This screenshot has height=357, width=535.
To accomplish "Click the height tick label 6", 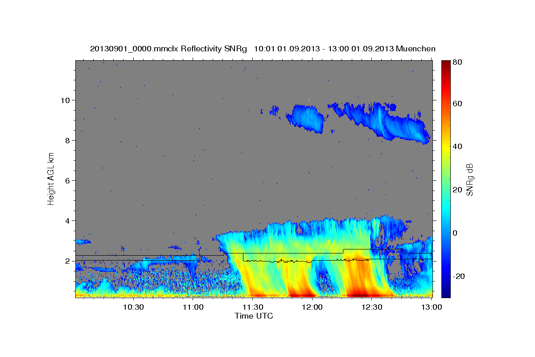I will click(68, 181).
